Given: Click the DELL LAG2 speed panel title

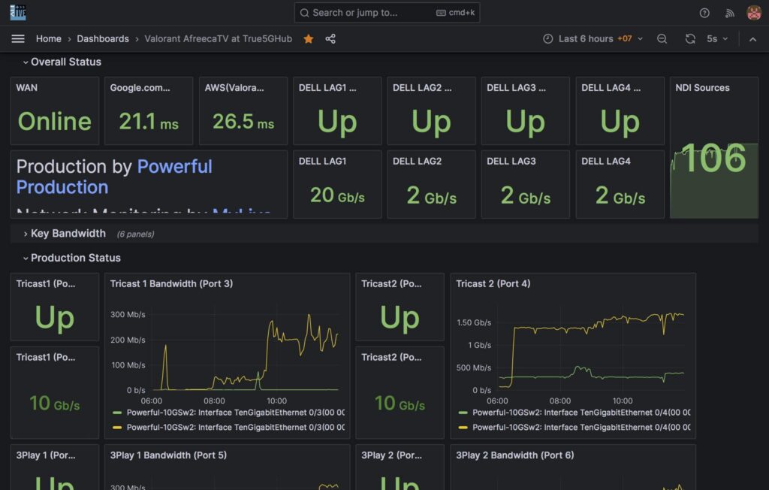Looking at the screenshot, I should [x=418, y=161].
